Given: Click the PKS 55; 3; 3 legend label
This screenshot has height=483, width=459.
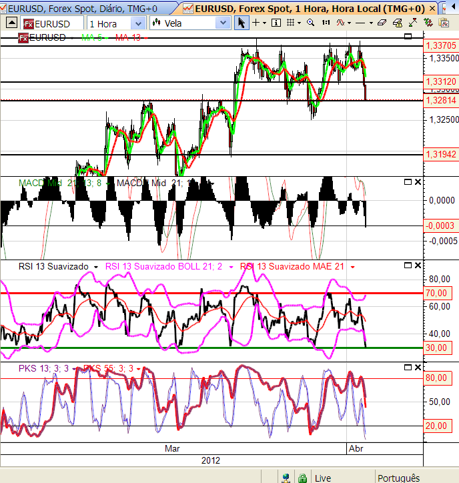Looking at the screenshot, I should [108, 368].
